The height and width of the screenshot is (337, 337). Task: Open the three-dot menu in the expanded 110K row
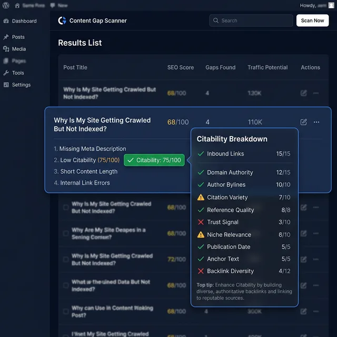coord(316,122)
